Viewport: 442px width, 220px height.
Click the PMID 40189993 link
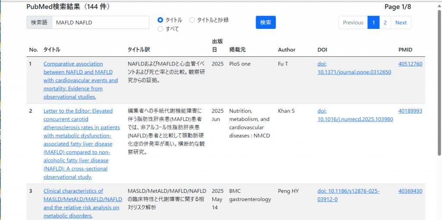[x=410, y=111]
